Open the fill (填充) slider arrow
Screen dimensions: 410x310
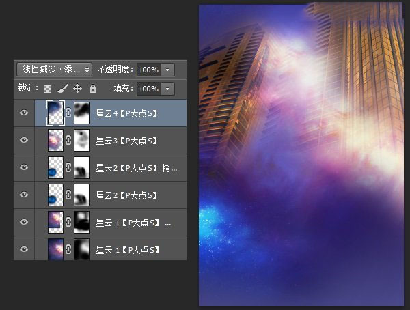tap(168, 89)
